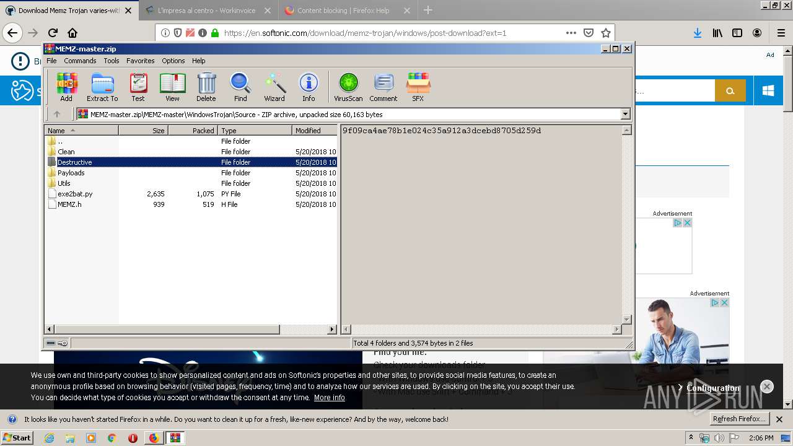Viewport: 793px width, 446px height.
Task: Click the archive comment hash text
Action: 442,131
